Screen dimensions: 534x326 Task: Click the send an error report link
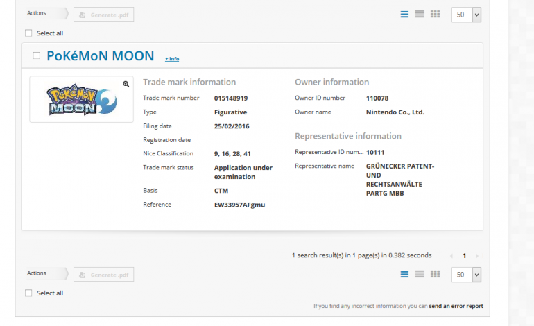pyautogui.click(x=456, y=306)
